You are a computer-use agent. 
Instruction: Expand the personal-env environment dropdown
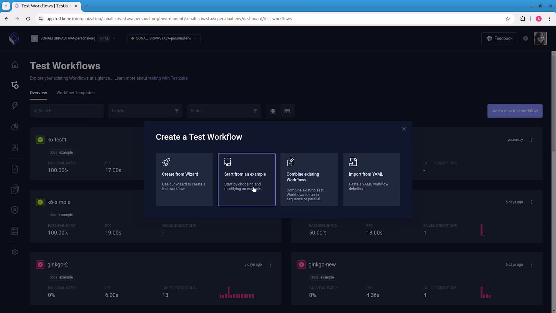click(195, 38)
